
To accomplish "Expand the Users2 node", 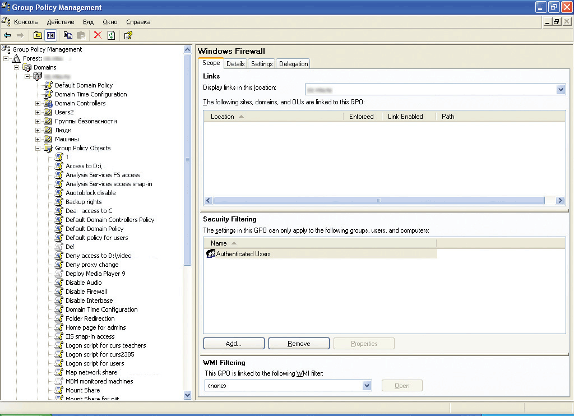I will tap(38, 112).
